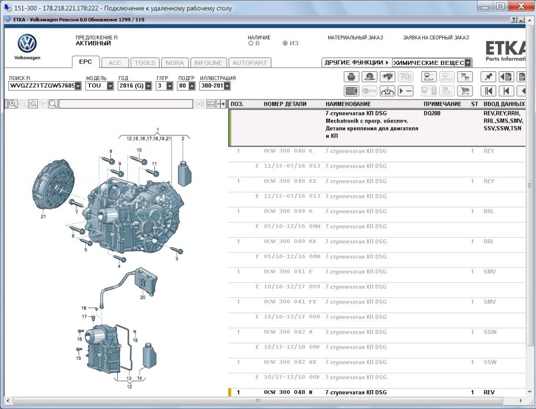Viewport: 536px width, 409px height.
Task: Switch to the ACC tab
Action: point(115,63)
